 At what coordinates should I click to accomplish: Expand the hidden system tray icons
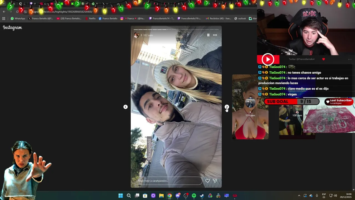click(x=299, y=196)
